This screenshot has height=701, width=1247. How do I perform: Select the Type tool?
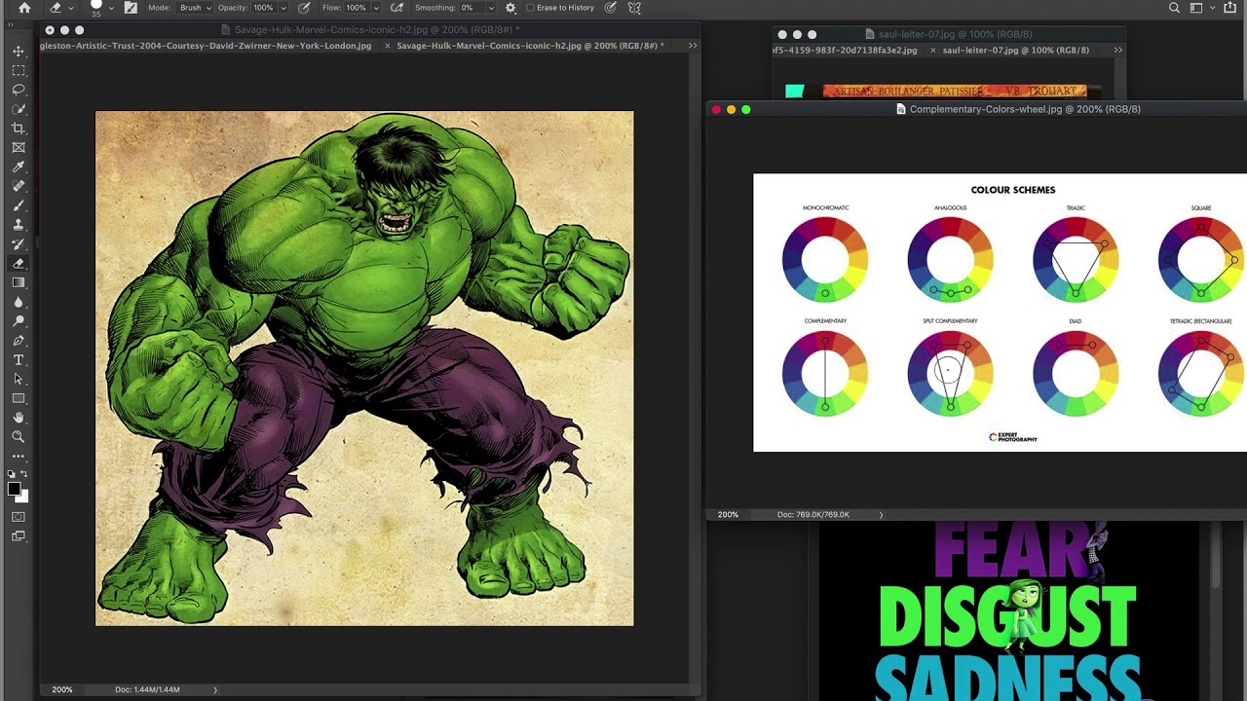[19, 360]
